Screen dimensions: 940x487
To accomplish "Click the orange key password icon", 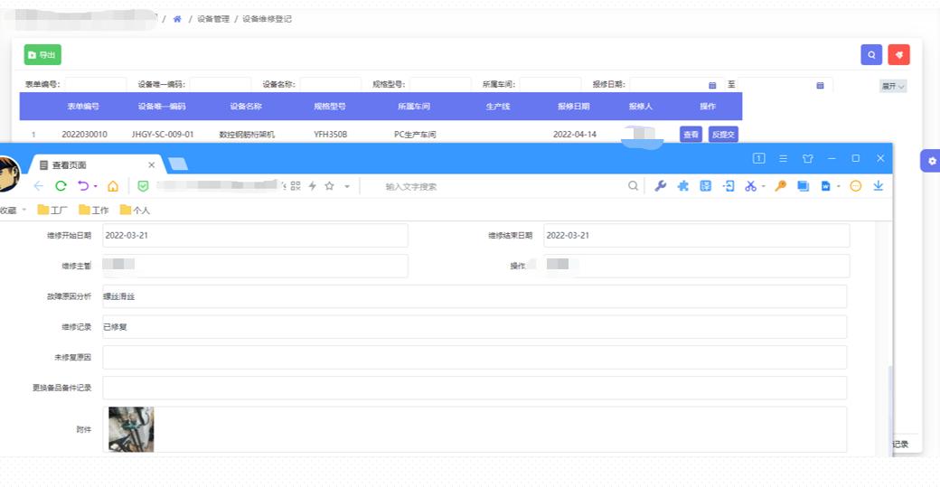I will click(780, 186).
